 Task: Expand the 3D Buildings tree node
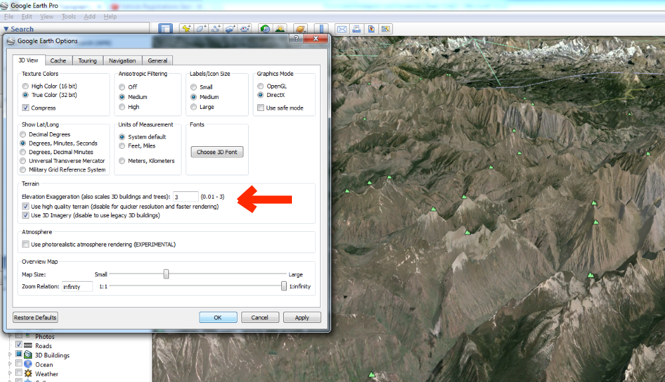point(10,355)
